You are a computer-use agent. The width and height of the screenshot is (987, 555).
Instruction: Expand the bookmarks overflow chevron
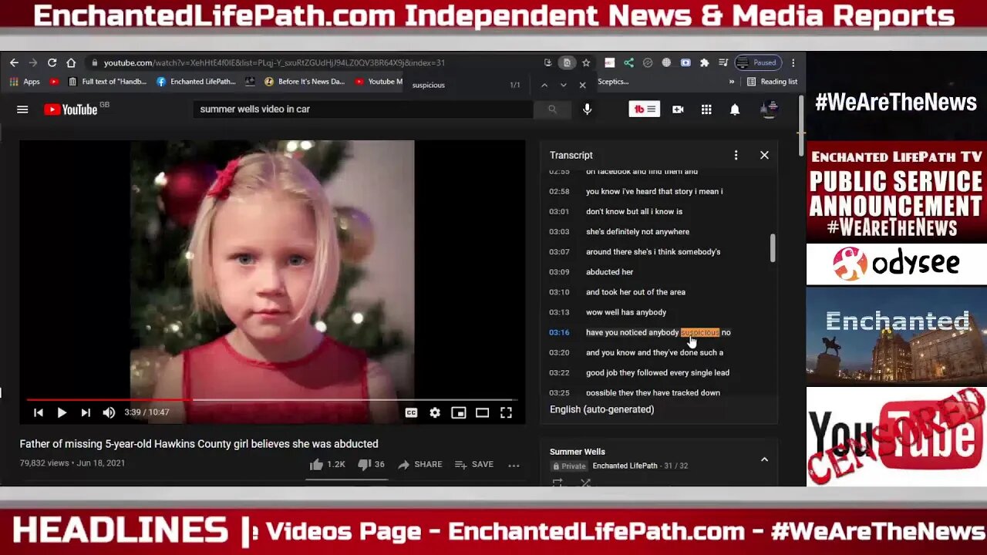tap(731, 82)
